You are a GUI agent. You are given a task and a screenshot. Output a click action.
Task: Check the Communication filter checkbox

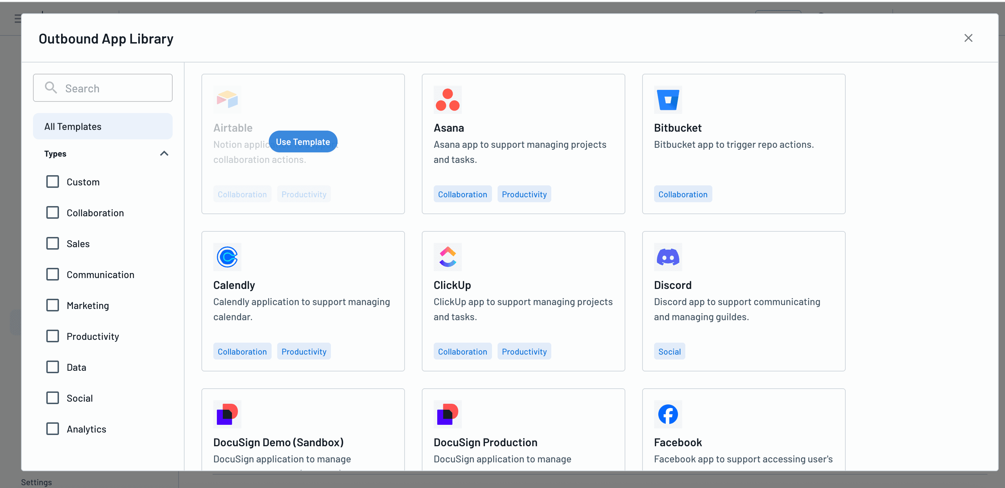pyautogui.click(x=53, y=275)
